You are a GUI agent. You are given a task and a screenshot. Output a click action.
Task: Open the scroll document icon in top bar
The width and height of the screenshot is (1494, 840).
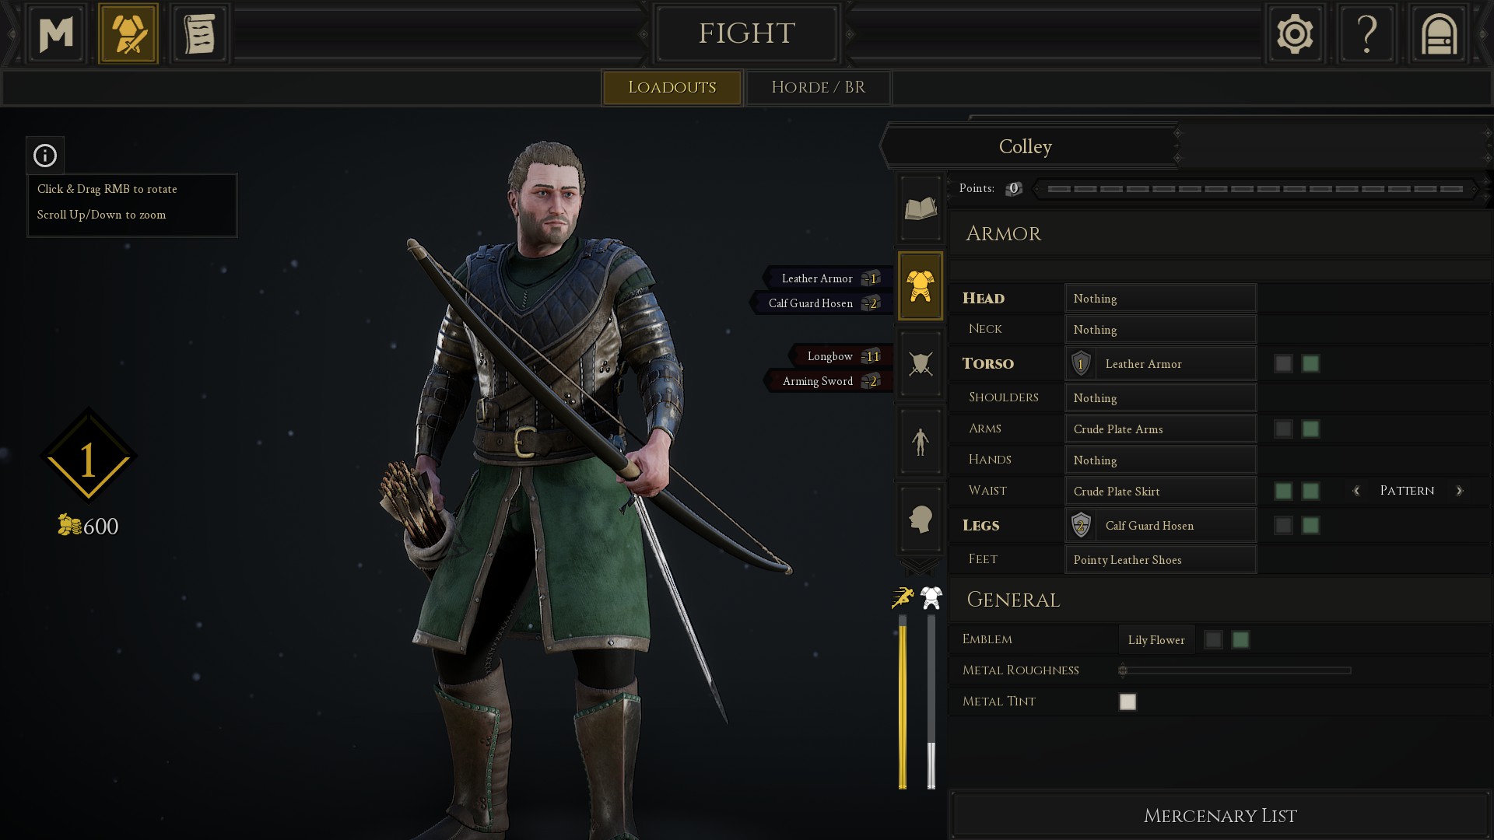[x=199, y=33]
